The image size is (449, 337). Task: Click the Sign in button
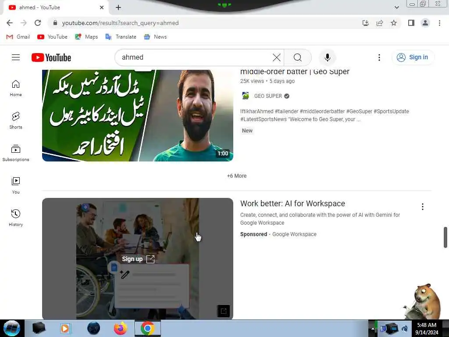pyautogui.click(x=413, y=57)
